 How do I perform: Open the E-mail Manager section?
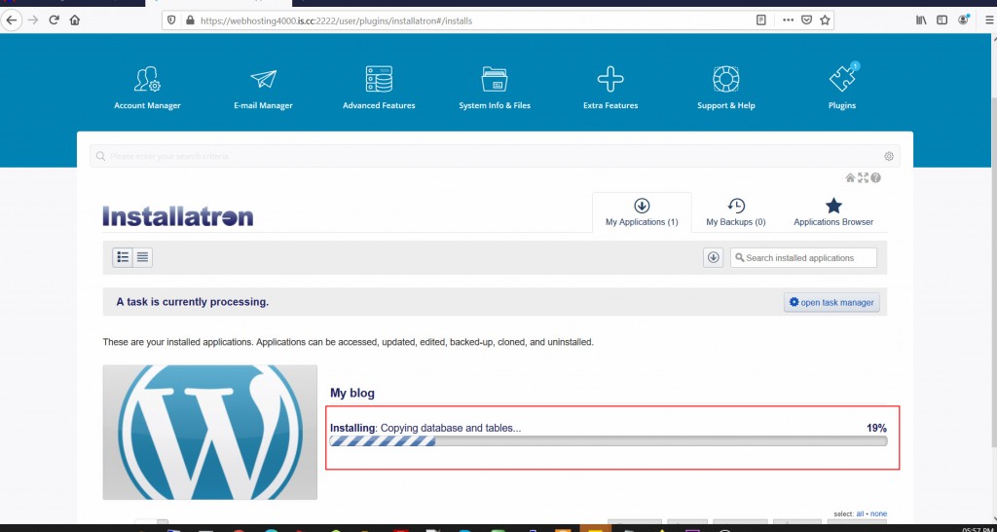[263, 88]
